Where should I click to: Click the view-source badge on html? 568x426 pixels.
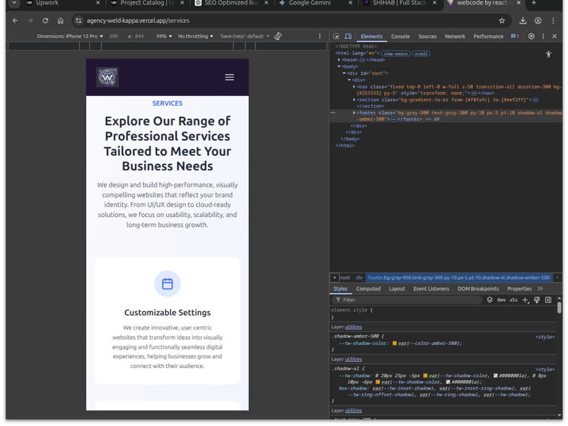point(395,53)
